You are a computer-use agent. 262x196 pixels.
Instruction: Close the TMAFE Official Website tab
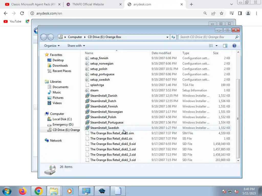(121, 4)
